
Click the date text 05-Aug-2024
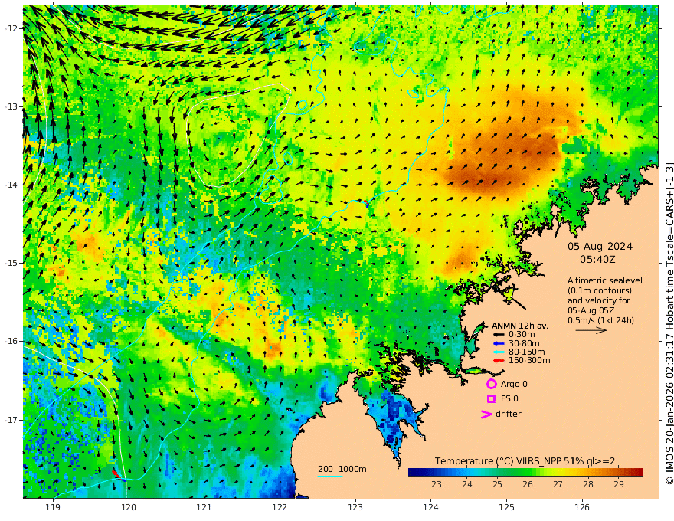[x=600, y=247]
